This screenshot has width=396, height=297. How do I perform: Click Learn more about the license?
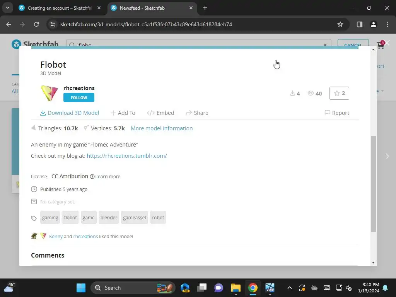click(x=108, y=176)
